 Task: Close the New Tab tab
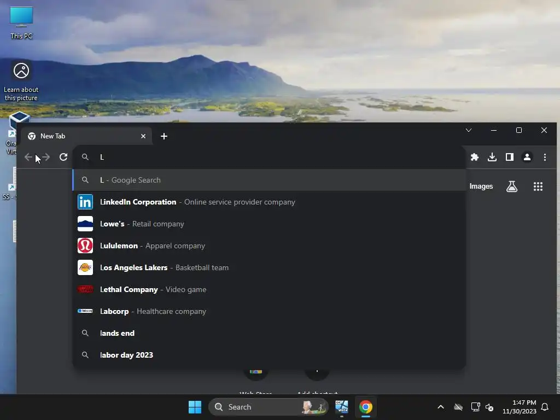[143, 136]
